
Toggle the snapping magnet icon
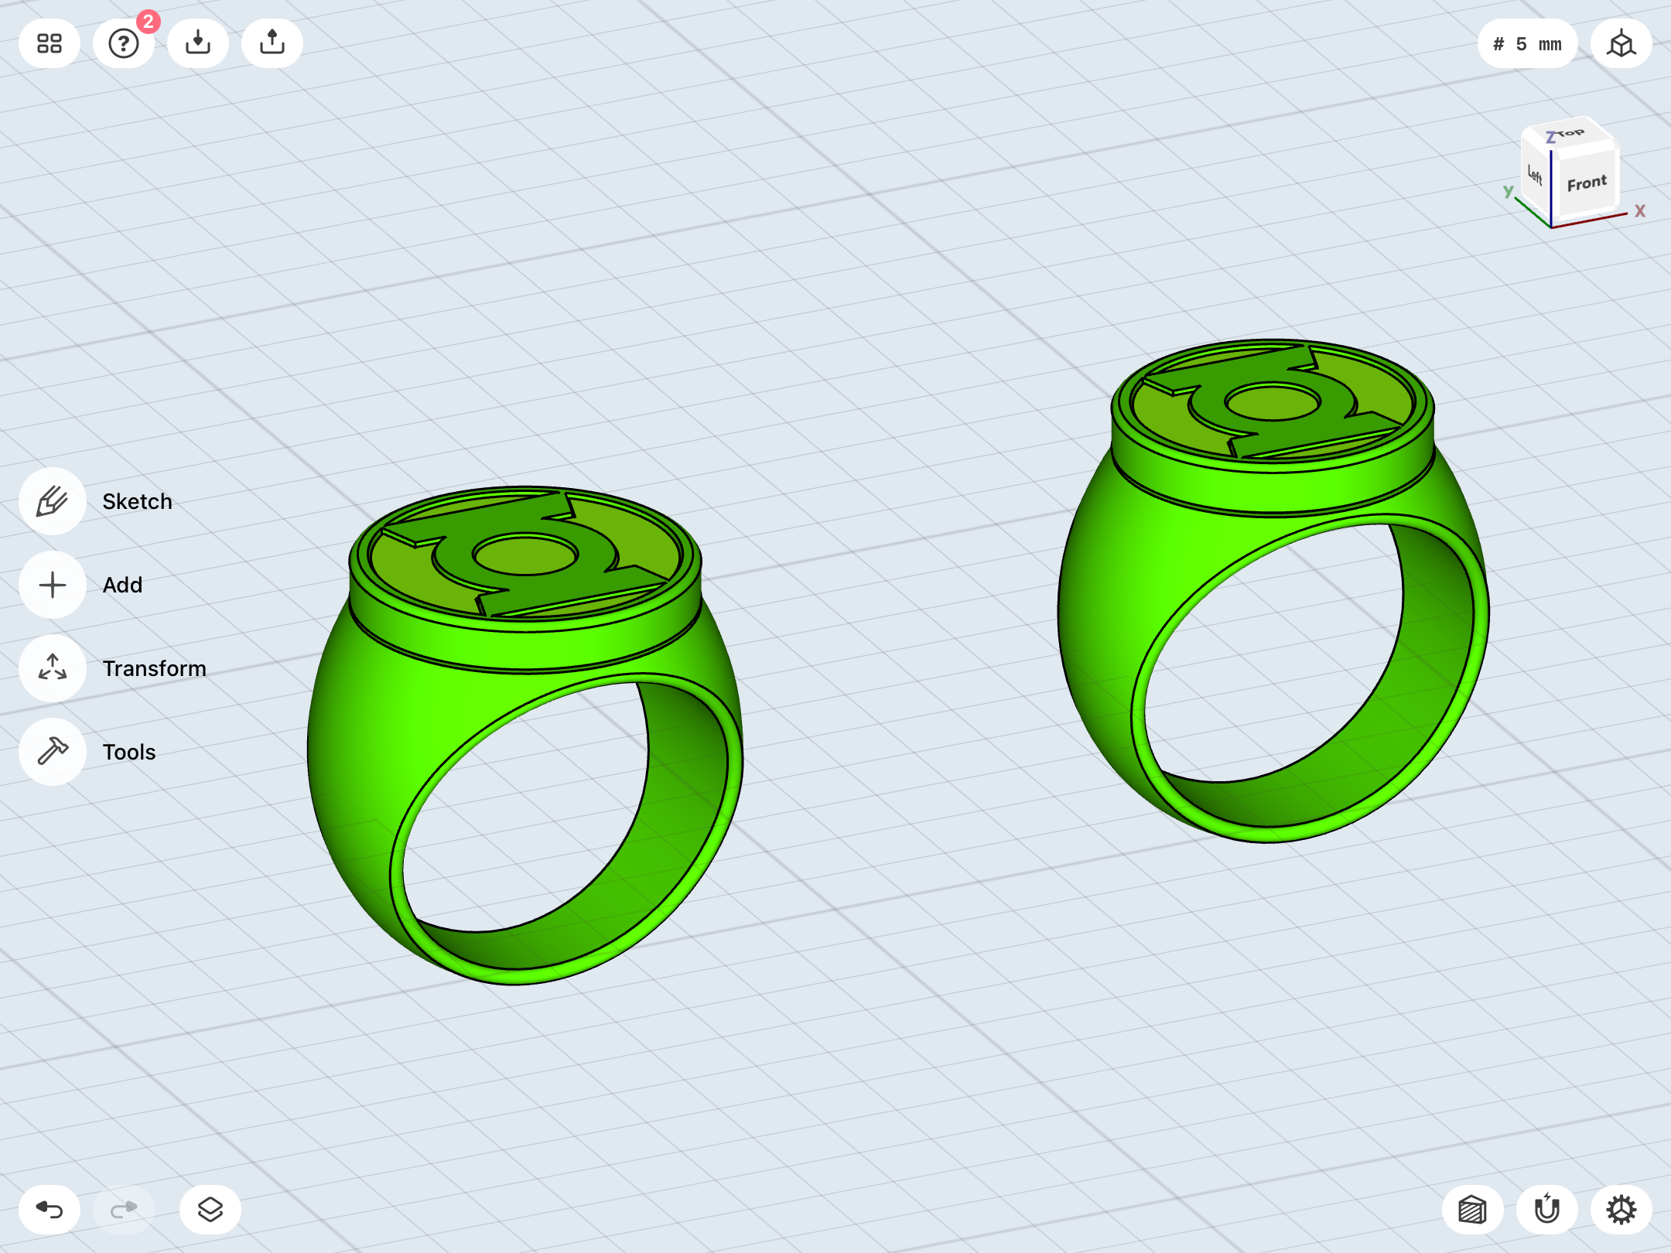tap(1547, 1210)
